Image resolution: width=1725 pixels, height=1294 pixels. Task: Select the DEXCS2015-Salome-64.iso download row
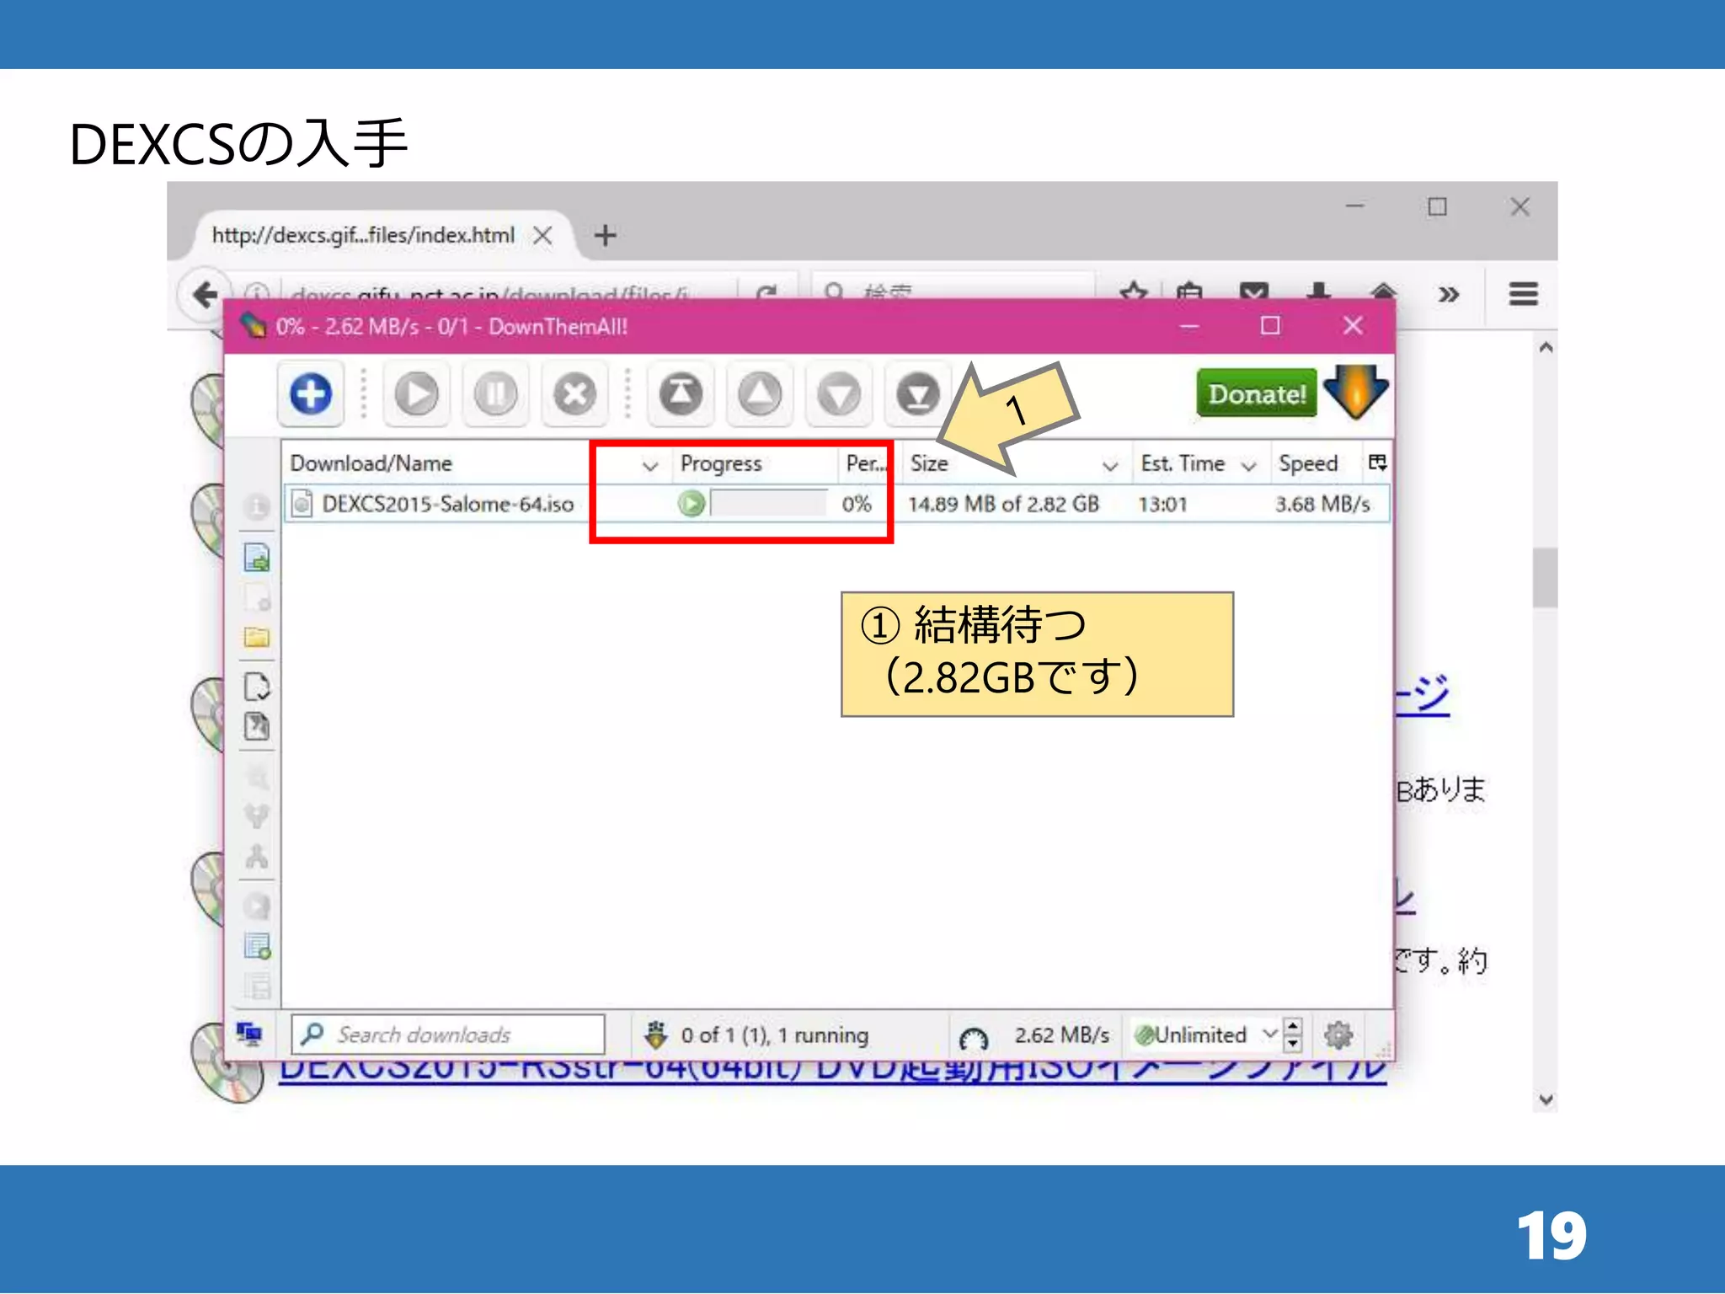click(x=446, y=504)
